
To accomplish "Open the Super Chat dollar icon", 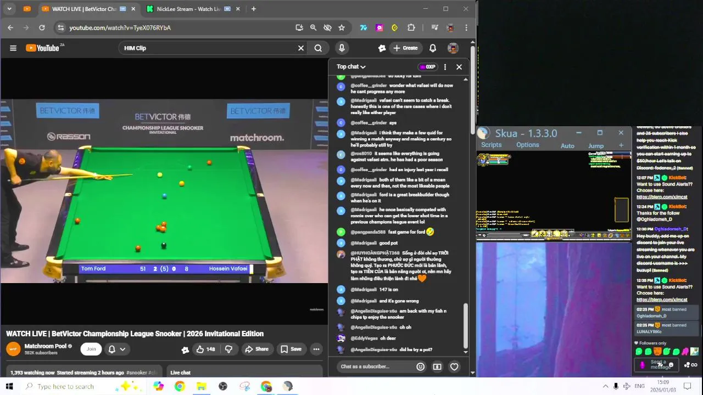I will pos(437,366).
